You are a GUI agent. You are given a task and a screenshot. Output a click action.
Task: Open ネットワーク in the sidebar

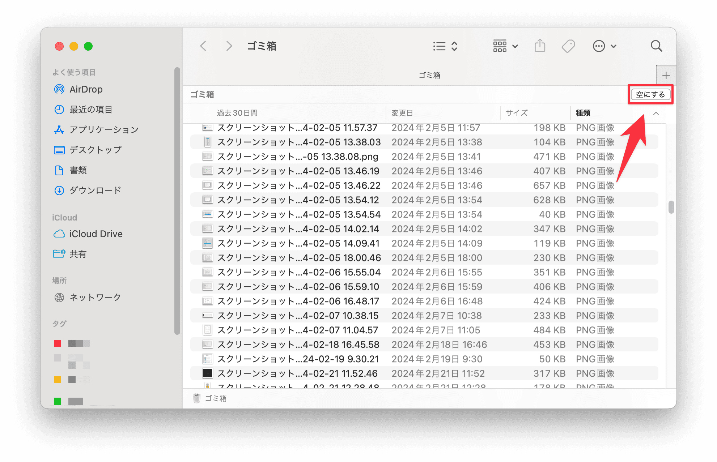pos(88,298)
